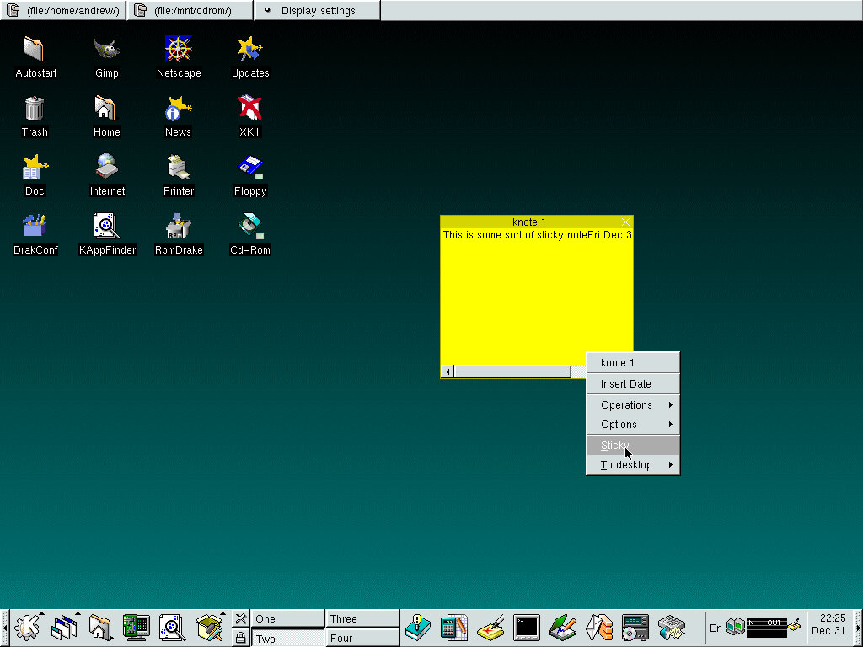Screen dimensions: 863x647
Task: Select the Display settings taskbar entry
Action: pos(318,11)
